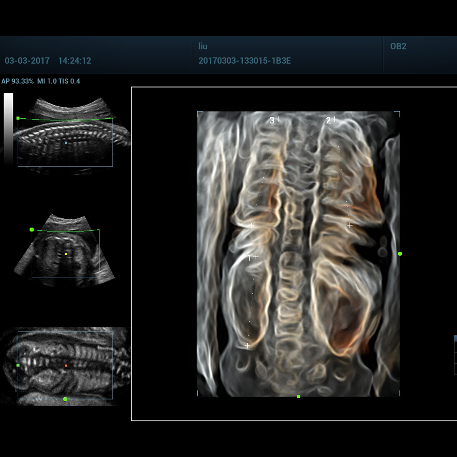Screen dimensions: 457x457
Task: Select the green curved cut-plane line
Action: (67, 119)
